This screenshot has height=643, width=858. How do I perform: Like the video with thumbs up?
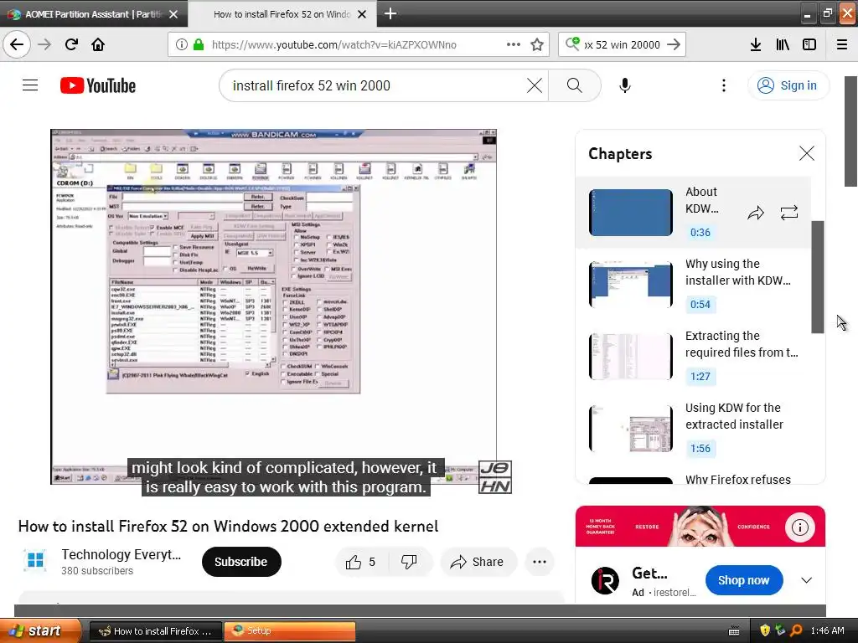click(361, 562)
